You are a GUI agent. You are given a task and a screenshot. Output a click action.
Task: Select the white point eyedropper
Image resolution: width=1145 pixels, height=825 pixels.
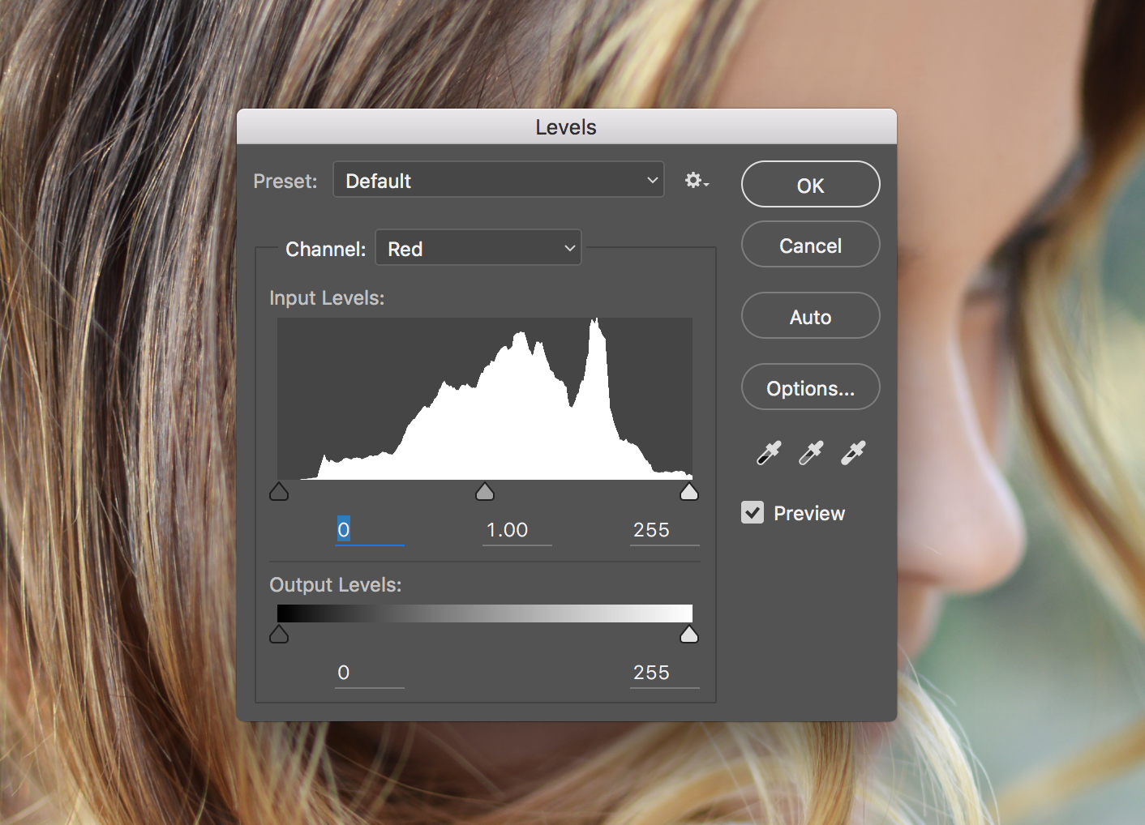[853, 453]
